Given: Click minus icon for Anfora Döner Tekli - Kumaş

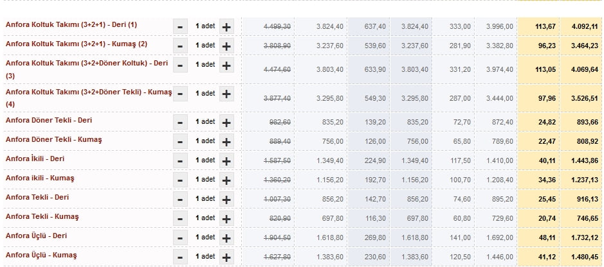Looking at the screenshot, I should click(x=180, y=142).
